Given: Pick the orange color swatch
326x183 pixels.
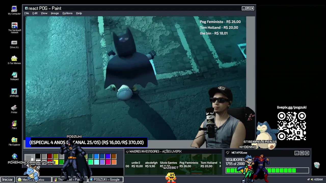Looking at the screenshot, I should coord(114,162).
